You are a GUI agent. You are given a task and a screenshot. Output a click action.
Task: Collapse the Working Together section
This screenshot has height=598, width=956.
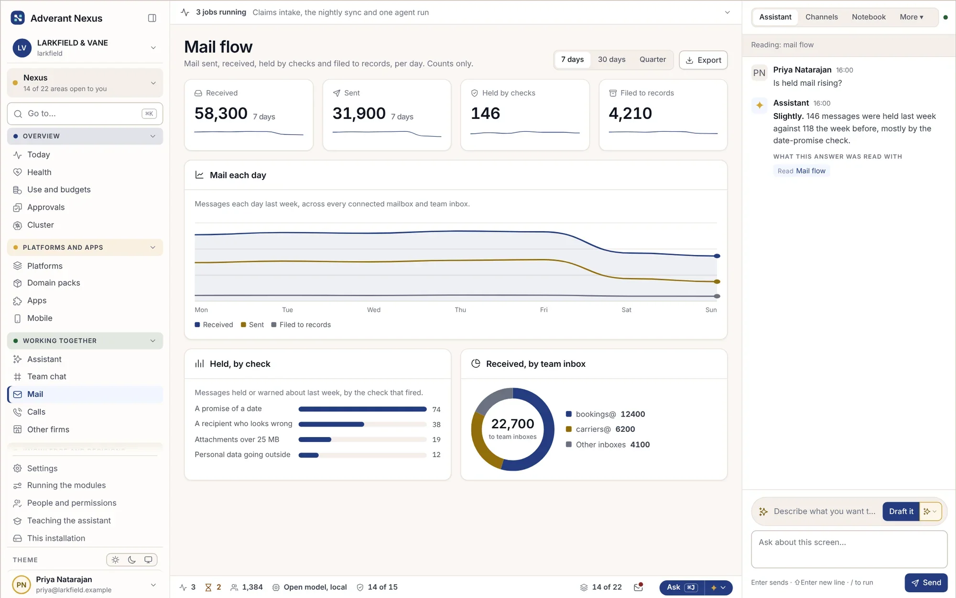85,341
